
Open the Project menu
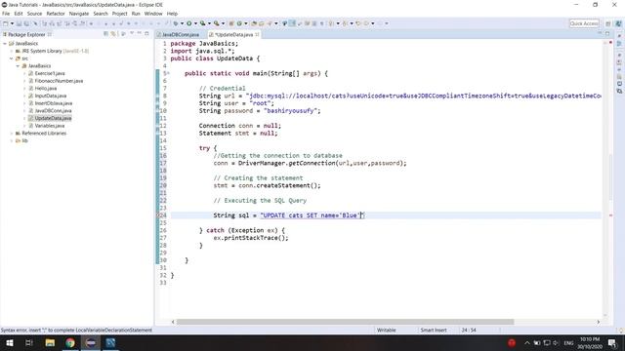(x=119, y=14)
